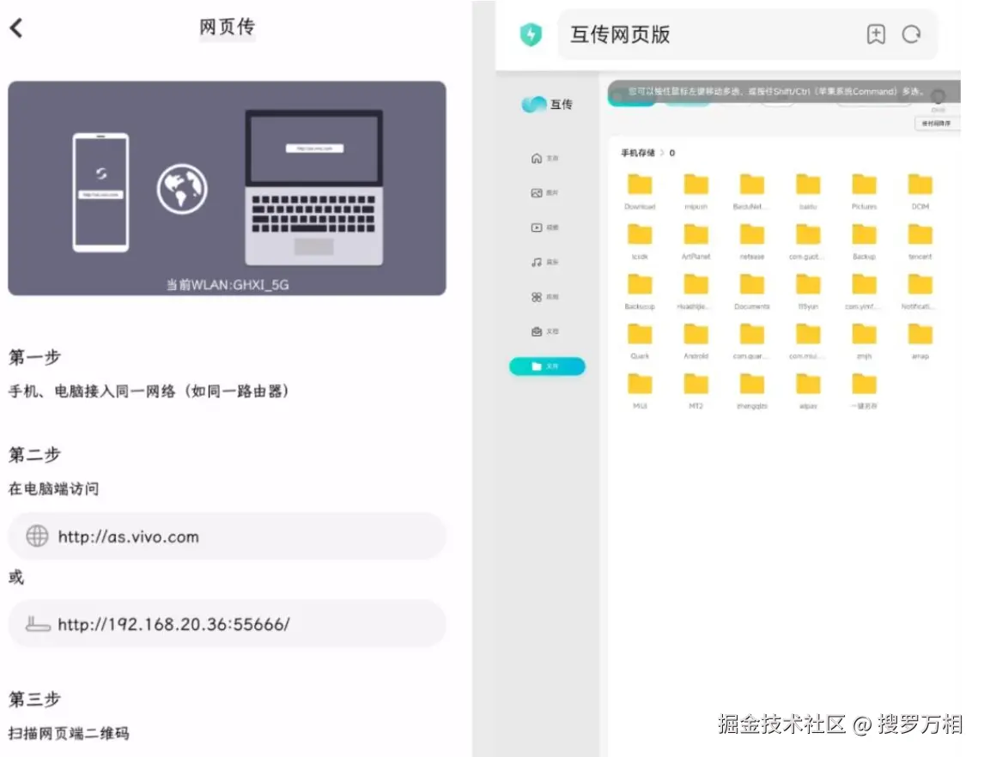Viewport: 984px width, 757px height.
Task: Click the 互传网页版 address bar title
Action: tap(620, 34)
